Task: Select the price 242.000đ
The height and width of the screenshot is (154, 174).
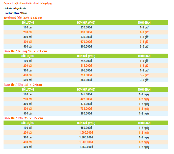Action: [86, 61]
